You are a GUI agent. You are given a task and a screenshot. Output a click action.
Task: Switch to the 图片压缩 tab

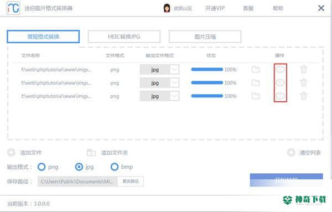click(205, 37)
